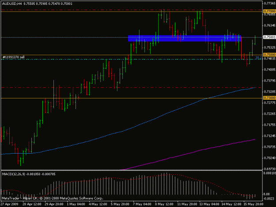Click the 0.008181 MACD scale value
This screenshot has width=276, height=207.
coord(269,173)
